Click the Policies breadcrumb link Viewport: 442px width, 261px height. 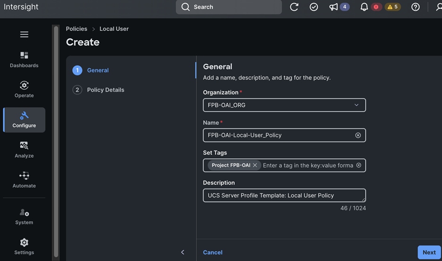pyautogui.click(x=76, y=29)
